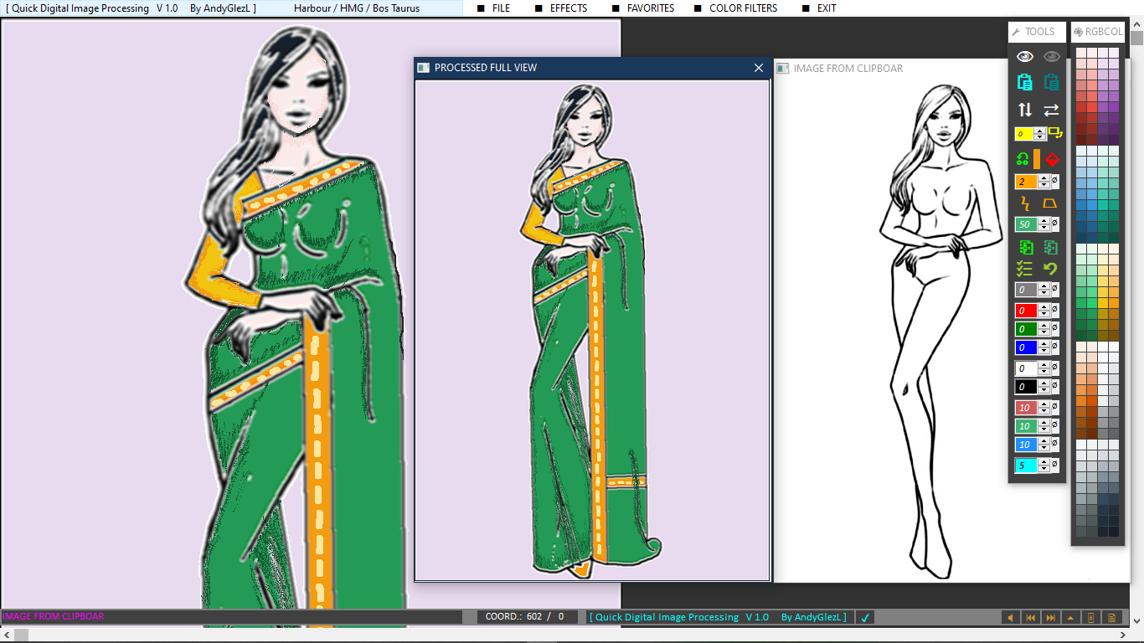Viewport: 1144px width, 643px height.
Task: Click the bright cyan clipboard paste icon
Action: (x=1024, y=82)
